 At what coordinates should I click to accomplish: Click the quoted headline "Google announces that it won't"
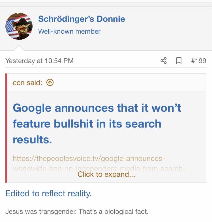(97, 108)
